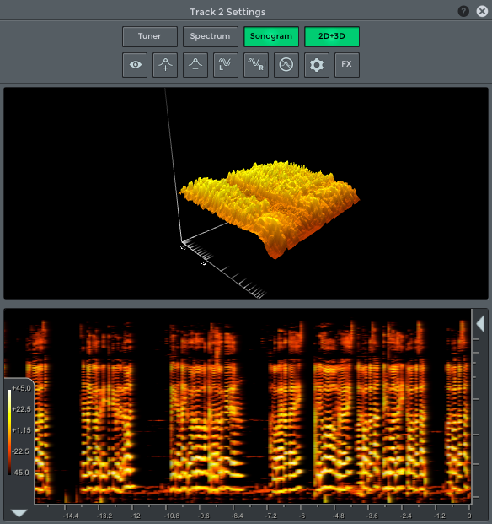492x524 pixels.
Task: Close the Track 2 Settings window
Action: [x=482, y=11]
